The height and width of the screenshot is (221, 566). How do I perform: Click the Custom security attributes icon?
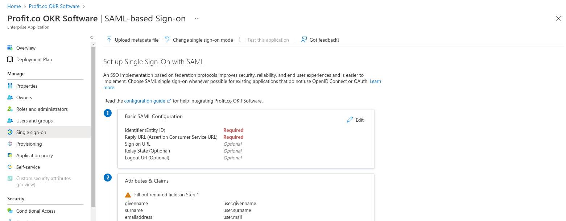tap(10, 179)
